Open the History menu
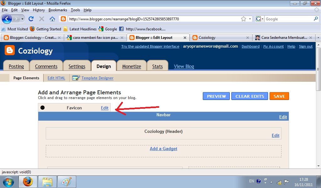Viewport: 321px width, 188px height. (39, 10)
